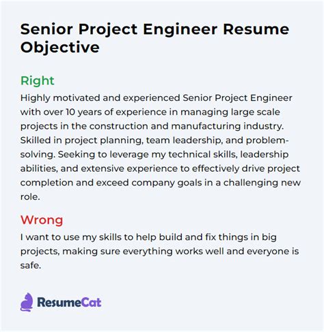Click the word Objective in the title

point(60,47)
